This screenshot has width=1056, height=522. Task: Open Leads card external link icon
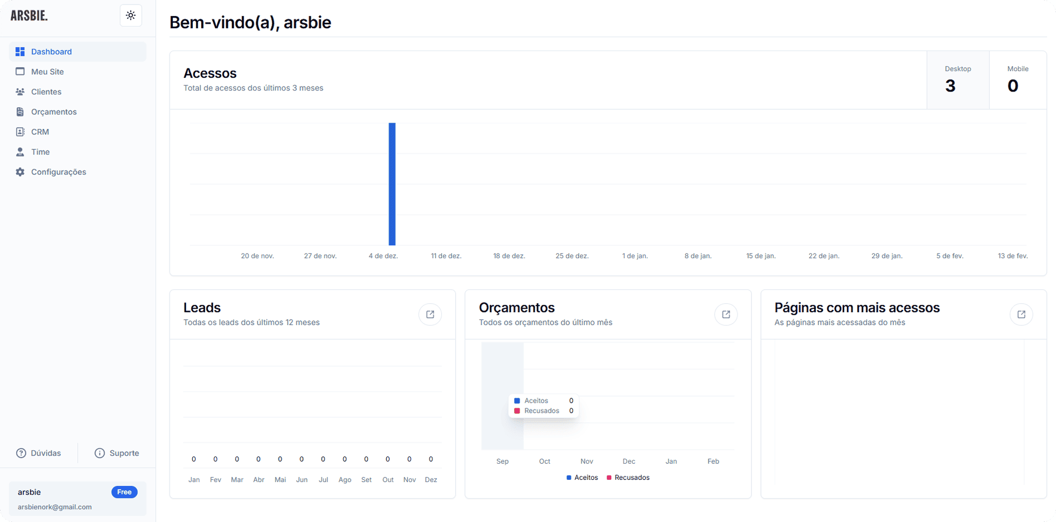click(x=430, y=314)
